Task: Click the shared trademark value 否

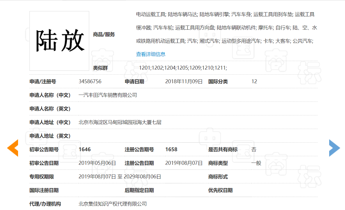Action: (x=254, y=150)
